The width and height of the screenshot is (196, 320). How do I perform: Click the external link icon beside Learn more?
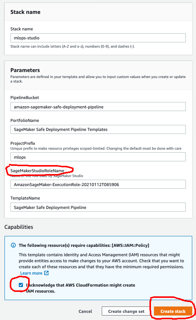[47, 273]
